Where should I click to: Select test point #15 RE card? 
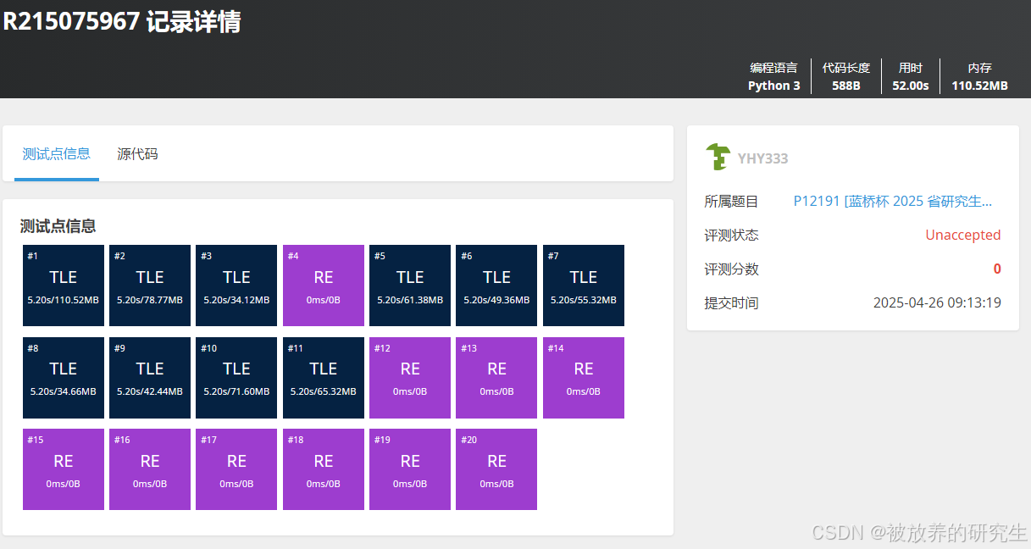point(64,469)
